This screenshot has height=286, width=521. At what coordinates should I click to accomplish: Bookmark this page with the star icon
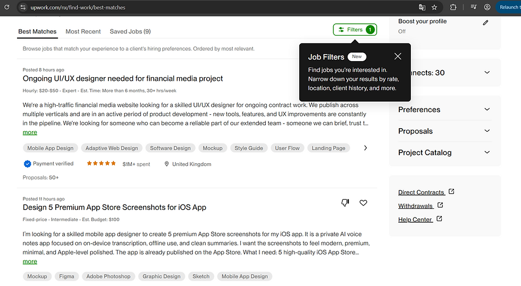(x=434, y=7)
